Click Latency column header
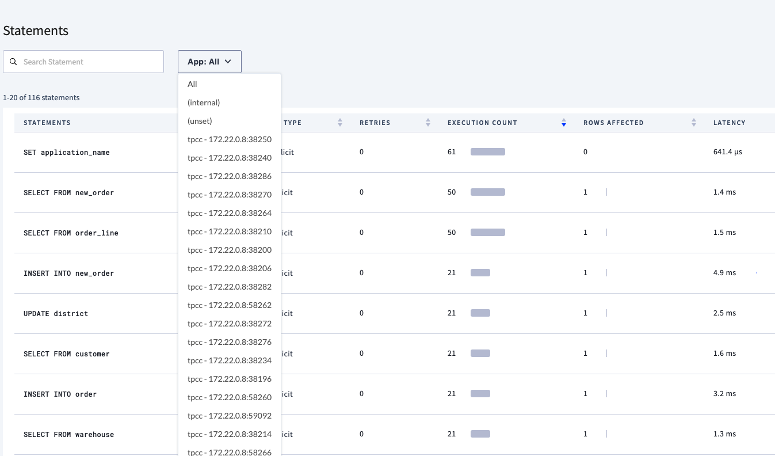This screenshot has height=456, width=775. 729,123
